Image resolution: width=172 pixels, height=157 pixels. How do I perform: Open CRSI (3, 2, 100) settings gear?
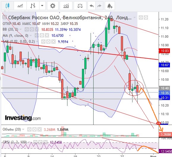click(x=40, y=142)
